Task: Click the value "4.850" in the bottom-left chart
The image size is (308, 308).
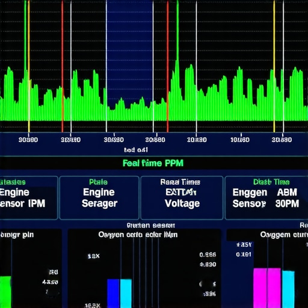Action: click(x=50, y=282)
